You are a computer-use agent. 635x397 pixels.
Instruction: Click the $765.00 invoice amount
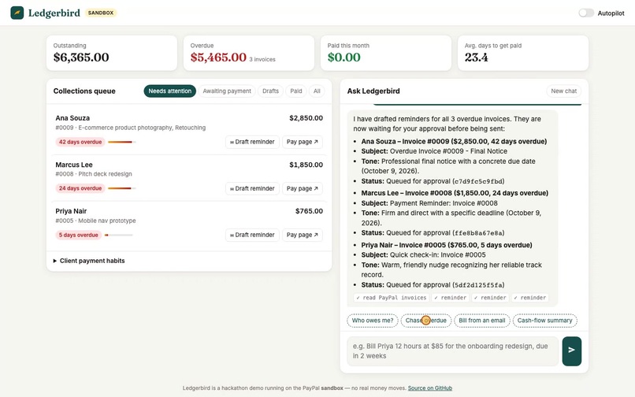(x=309, y=211)
